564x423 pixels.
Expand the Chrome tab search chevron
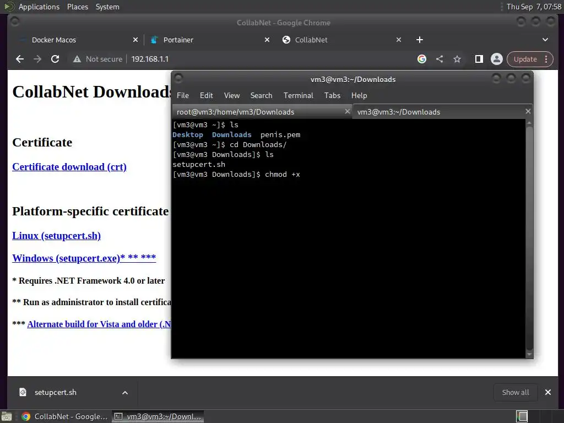pyautogui.click(x=545, y=40)
